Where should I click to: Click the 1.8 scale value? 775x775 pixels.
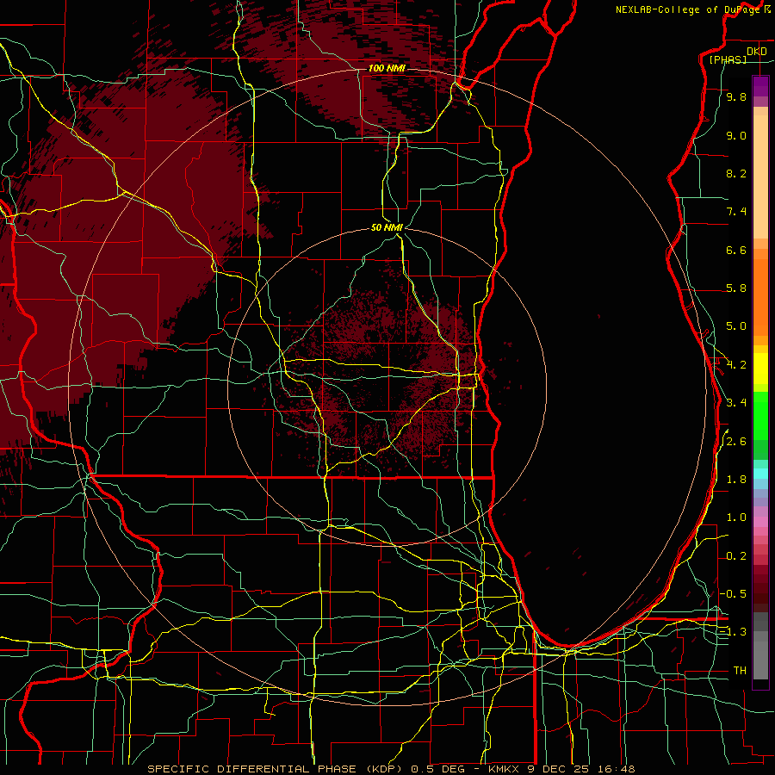736,480
